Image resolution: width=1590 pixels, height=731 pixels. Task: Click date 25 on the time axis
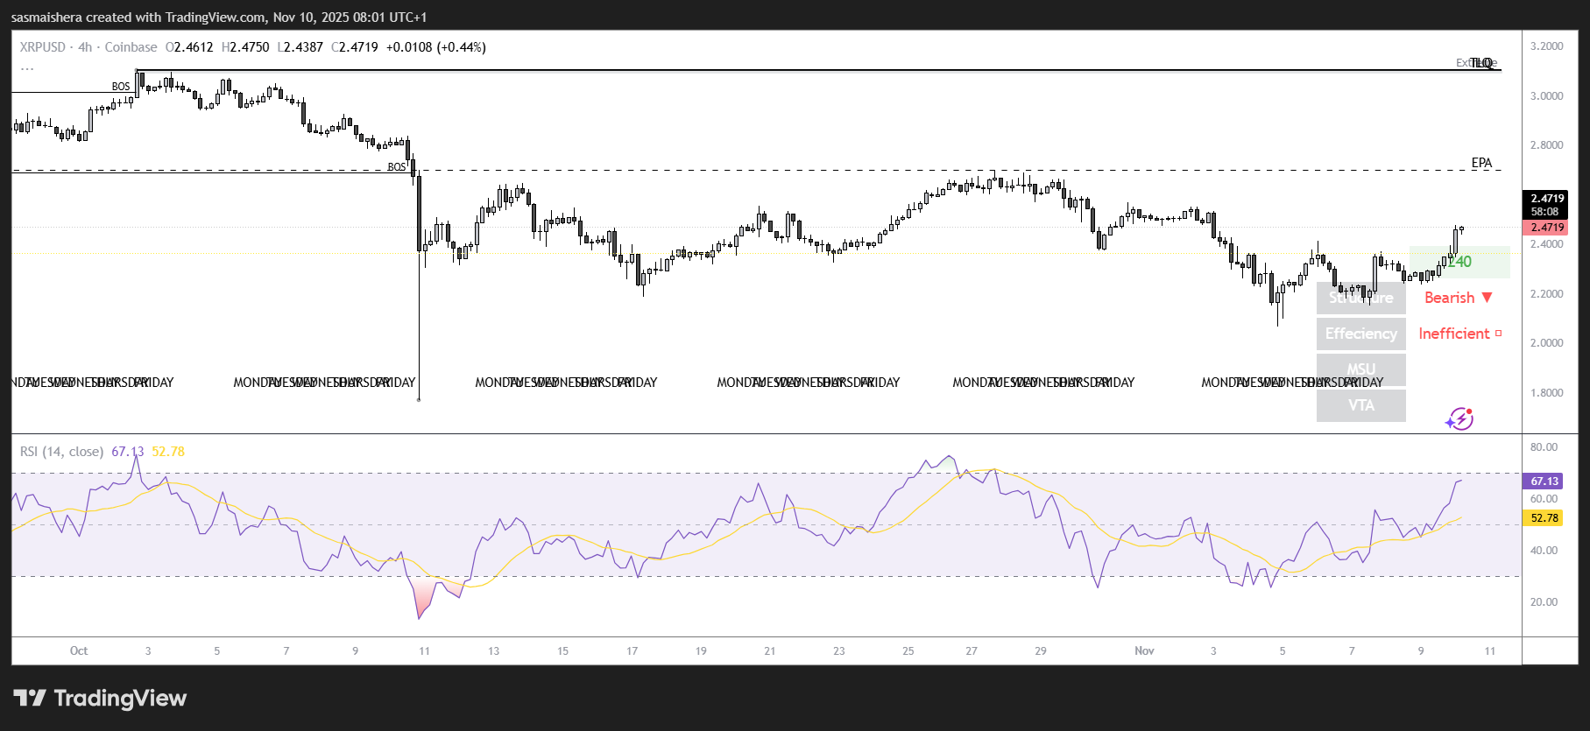pyautogui.click(x=908, y=651)
